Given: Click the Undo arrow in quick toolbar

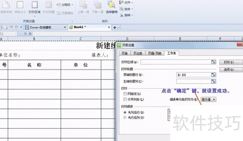Looking at the screenshot, I should (11, 27).
